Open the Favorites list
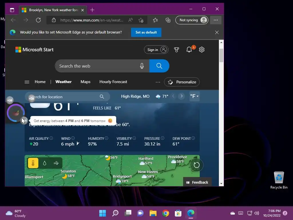 pos(155,20)
